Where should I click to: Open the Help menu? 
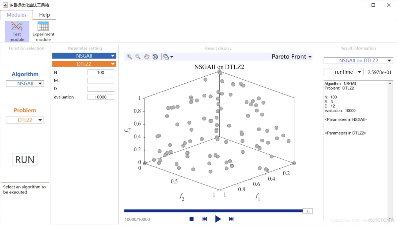coord(44,15)
